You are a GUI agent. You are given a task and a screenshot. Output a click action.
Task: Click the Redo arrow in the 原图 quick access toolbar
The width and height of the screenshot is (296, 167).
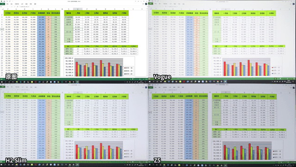pyautogui.click(x=10, y=1)
